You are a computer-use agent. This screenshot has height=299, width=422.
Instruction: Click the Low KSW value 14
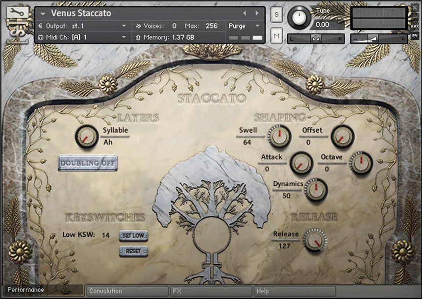(106, 235)
